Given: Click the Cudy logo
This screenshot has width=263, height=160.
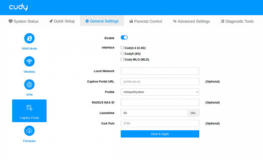Looking at the screenshot, I should 18,7.
